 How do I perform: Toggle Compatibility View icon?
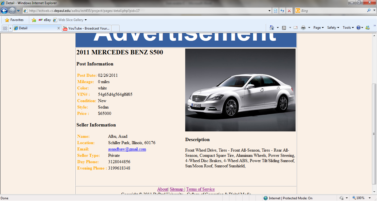pos(275,11)
